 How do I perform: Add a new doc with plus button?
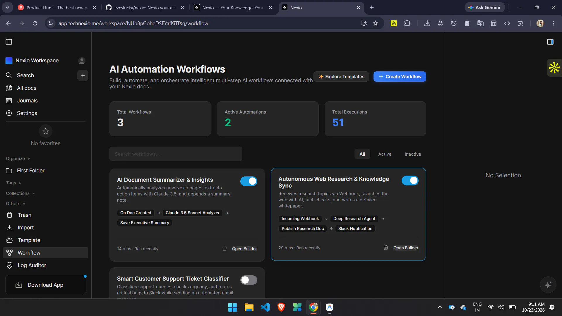(83, 75)
